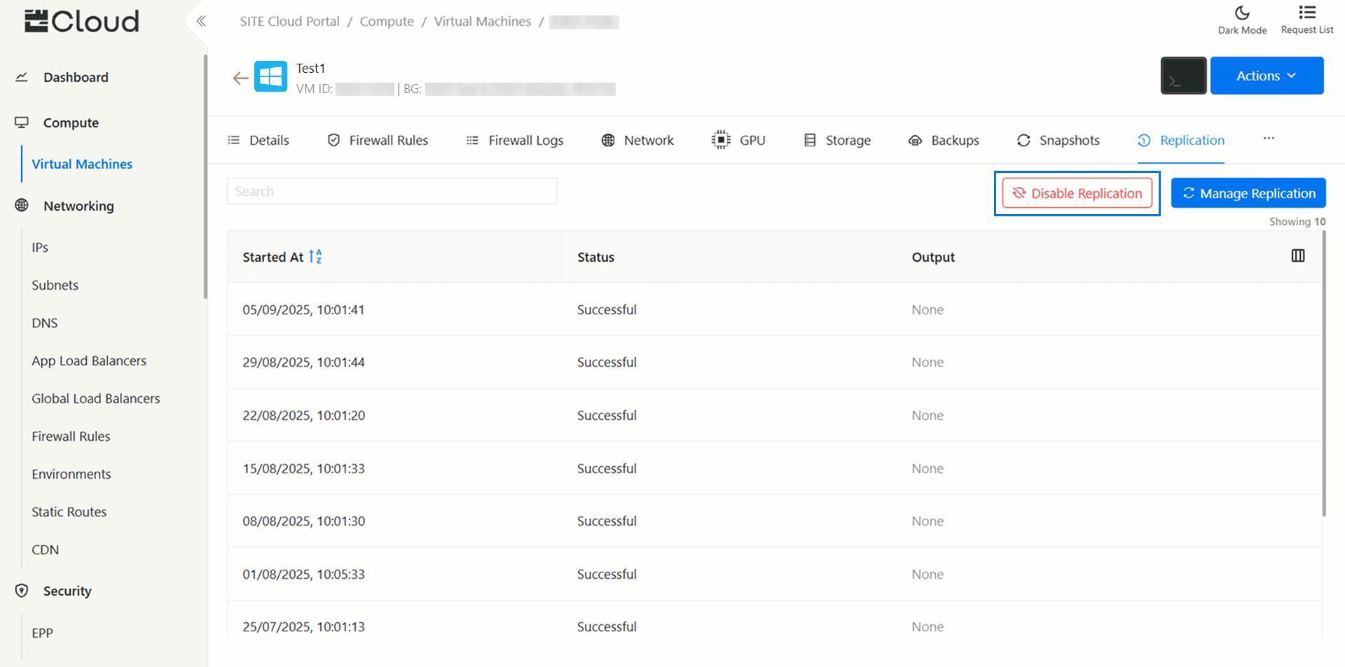Sort by Started At sort icon
1345x667 pixels.
(x=316, y=257)
